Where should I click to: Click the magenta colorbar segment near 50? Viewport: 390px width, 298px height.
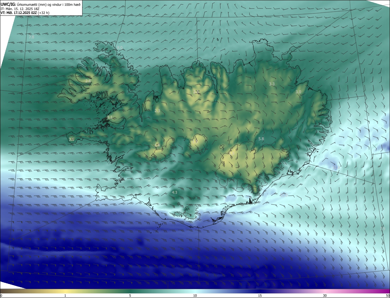[x=385, y=291]
